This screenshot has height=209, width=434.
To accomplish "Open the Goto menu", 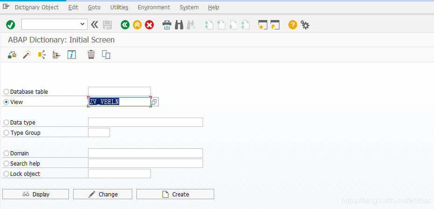I will (94, 7).
